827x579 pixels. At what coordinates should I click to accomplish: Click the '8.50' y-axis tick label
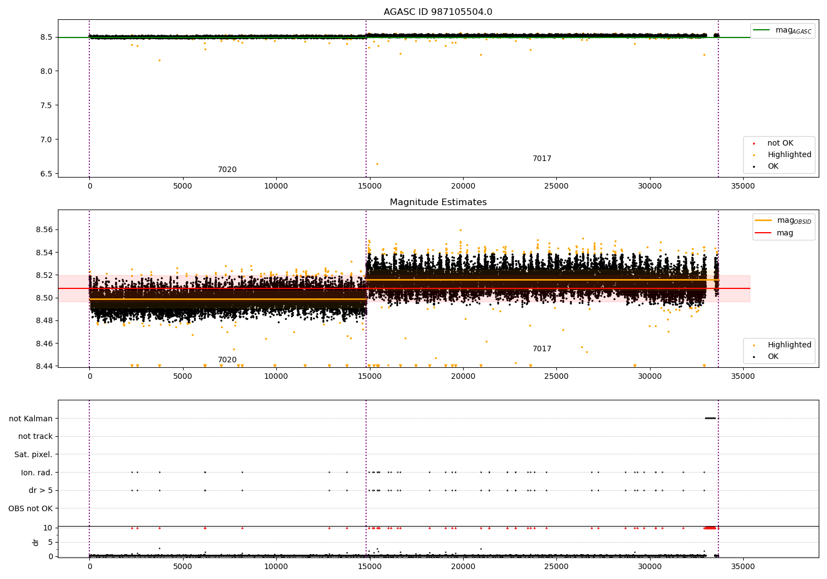pos(44,298)
